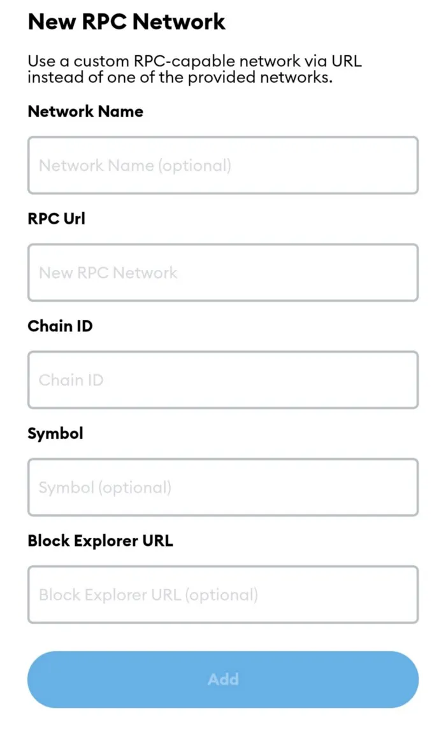Click the Symbol optional placeholder text

105,487
